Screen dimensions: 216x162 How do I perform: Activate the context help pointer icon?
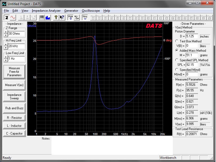click(62, 18)
